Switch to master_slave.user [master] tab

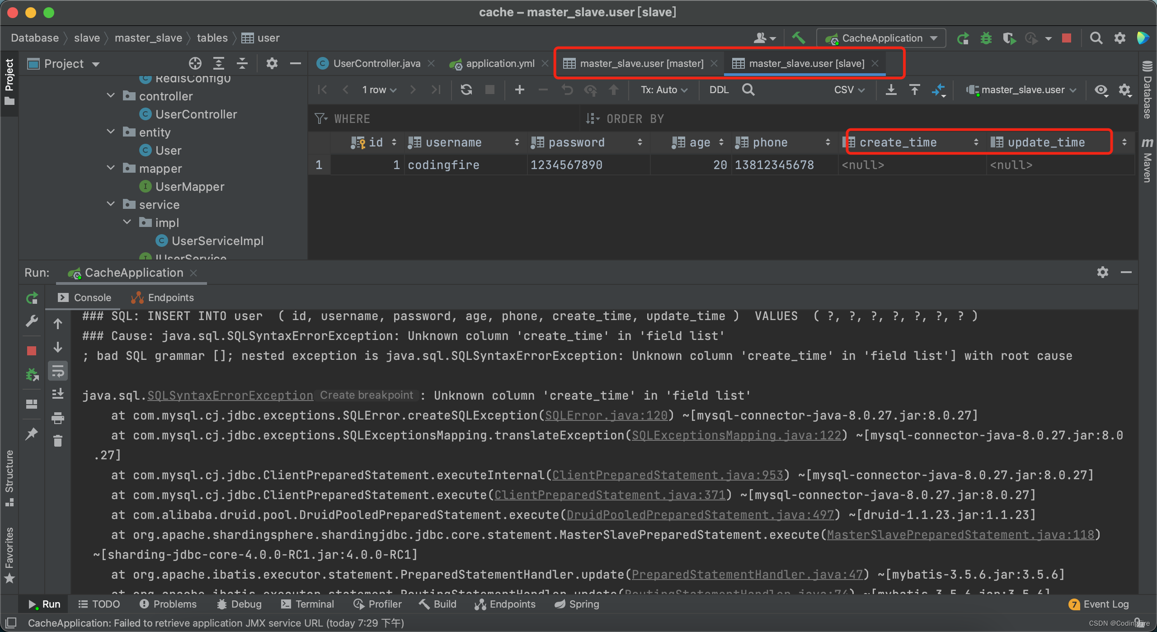coord(641,63)
